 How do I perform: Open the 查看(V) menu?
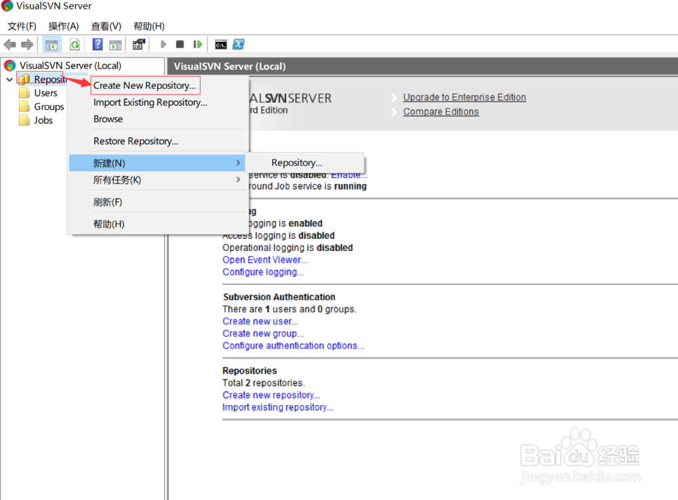click(106, 26)
